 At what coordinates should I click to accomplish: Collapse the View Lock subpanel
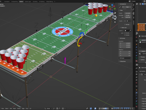123,28
